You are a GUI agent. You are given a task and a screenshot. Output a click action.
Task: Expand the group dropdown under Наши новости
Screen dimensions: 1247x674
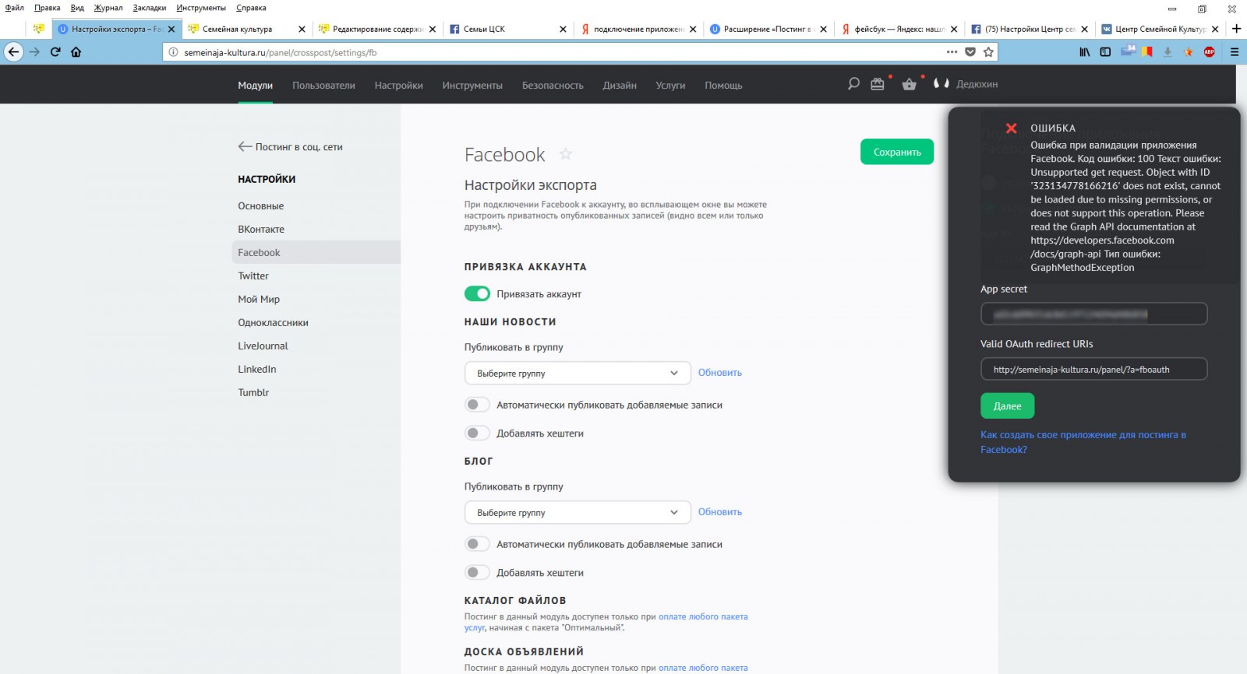(x=577, y=374)
